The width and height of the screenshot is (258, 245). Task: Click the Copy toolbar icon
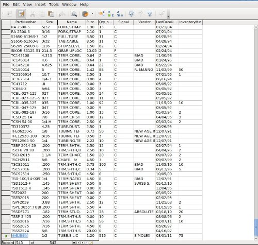click(42, 14)
